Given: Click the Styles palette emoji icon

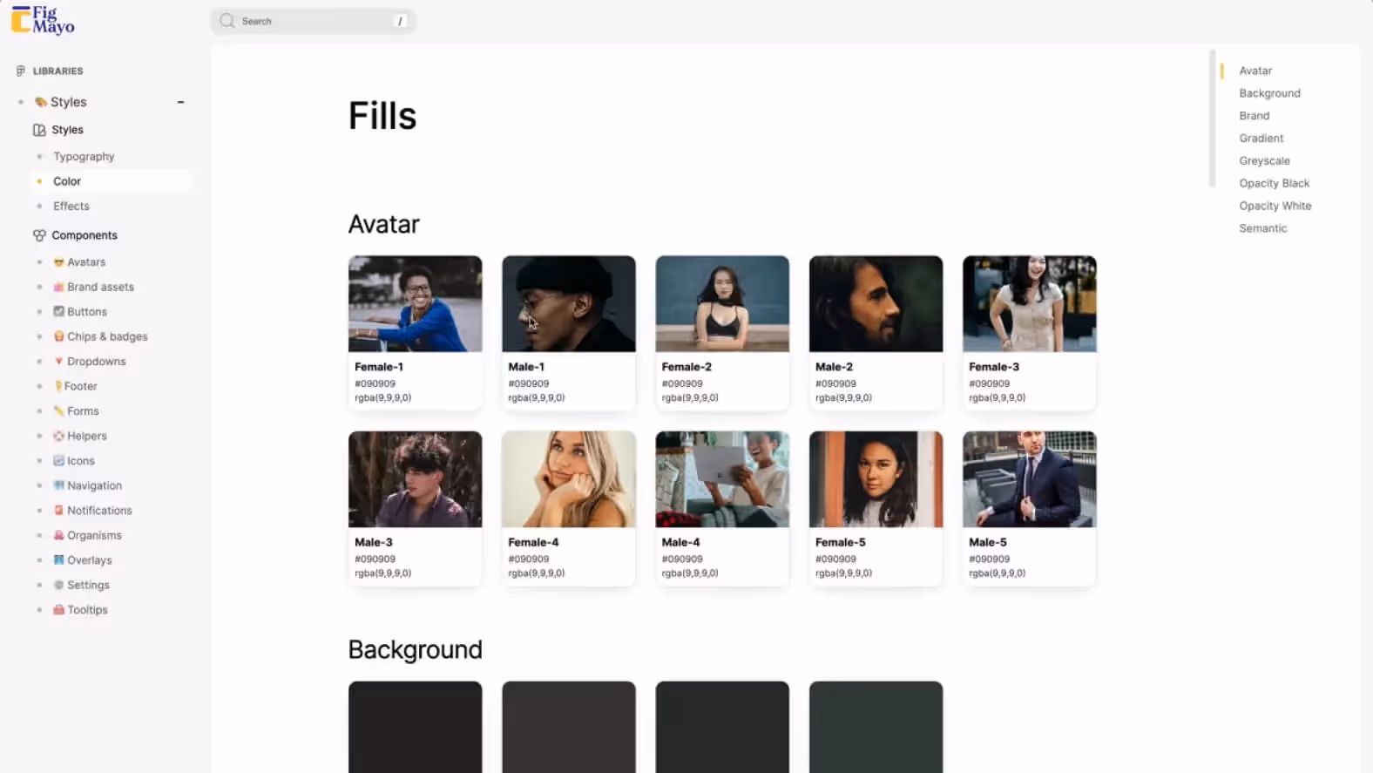Looking at the screenshot, I should tap(40, 102).
